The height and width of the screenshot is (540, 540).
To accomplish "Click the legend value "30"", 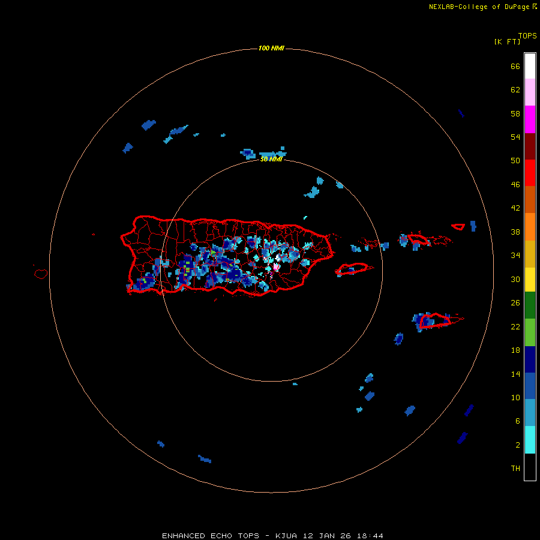I will click(x=515, y=279).
